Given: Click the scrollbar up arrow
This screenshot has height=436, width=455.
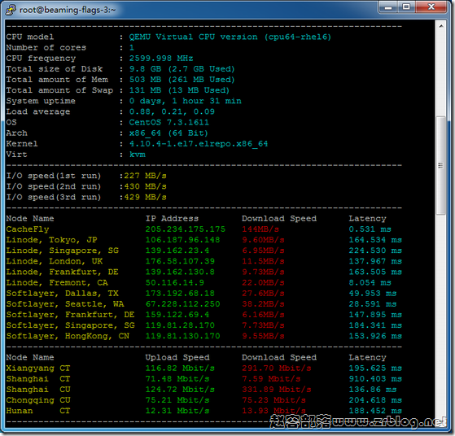Looking at the screenshot, I should 441,26.
